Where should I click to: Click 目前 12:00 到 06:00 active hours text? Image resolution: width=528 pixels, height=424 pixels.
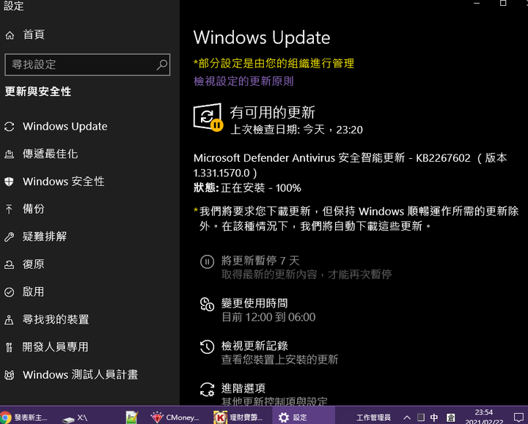(268, 317)
